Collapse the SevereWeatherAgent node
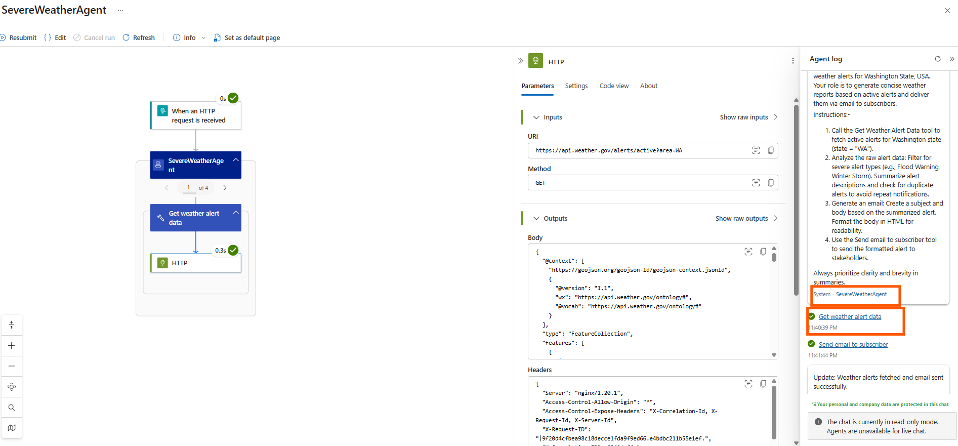Viewport: 958px width, 446px height. (x=236, y=159)
